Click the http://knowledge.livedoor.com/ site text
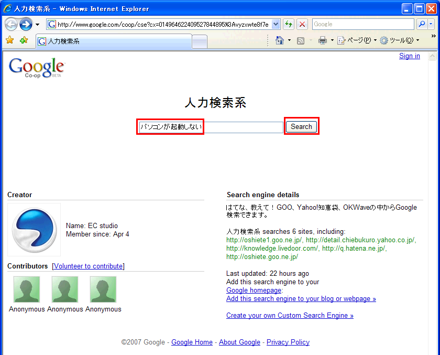The width and height of the screenshot is (440, 355). point(272,248)
